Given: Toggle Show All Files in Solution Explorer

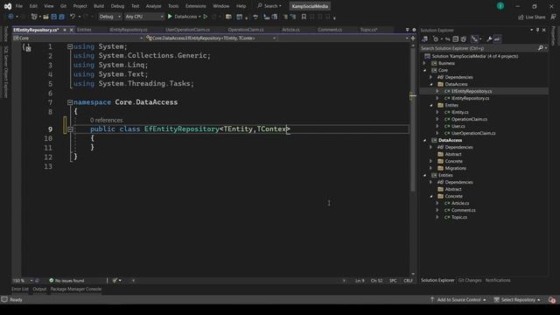Looking at the screenshot, I should 463,38.
